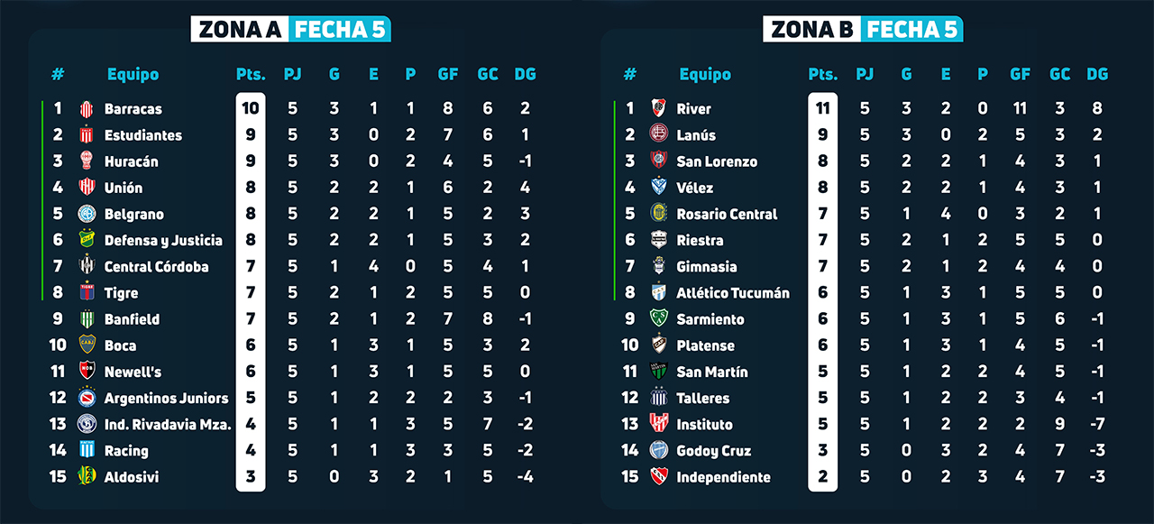This screenshot has width=1154, height=524.
Task: Select FECHA 5 label in Zona A
Action: 340,30
